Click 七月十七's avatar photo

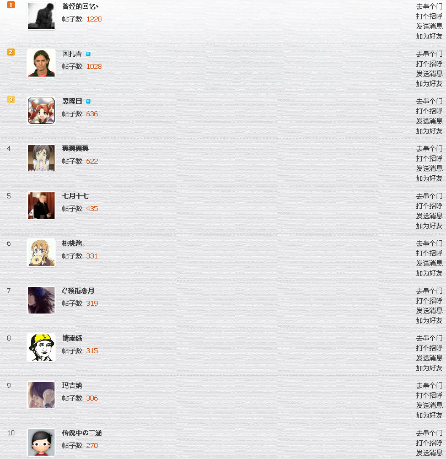[x=41, y=205]
